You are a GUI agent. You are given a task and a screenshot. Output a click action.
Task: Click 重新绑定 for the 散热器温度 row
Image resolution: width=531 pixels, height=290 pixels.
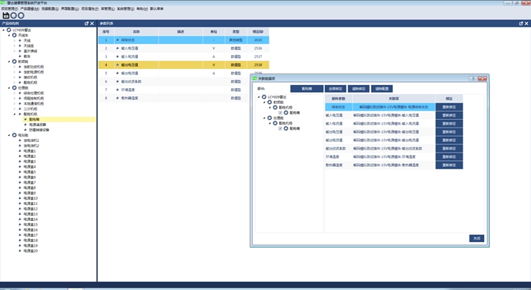tap(449, 165)
